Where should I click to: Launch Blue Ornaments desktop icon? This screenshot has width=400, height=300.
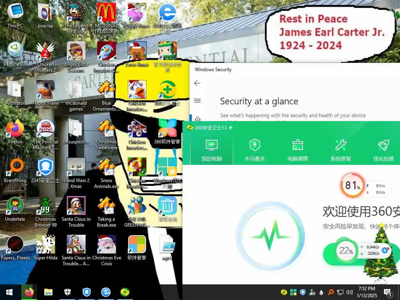[106, 96]
